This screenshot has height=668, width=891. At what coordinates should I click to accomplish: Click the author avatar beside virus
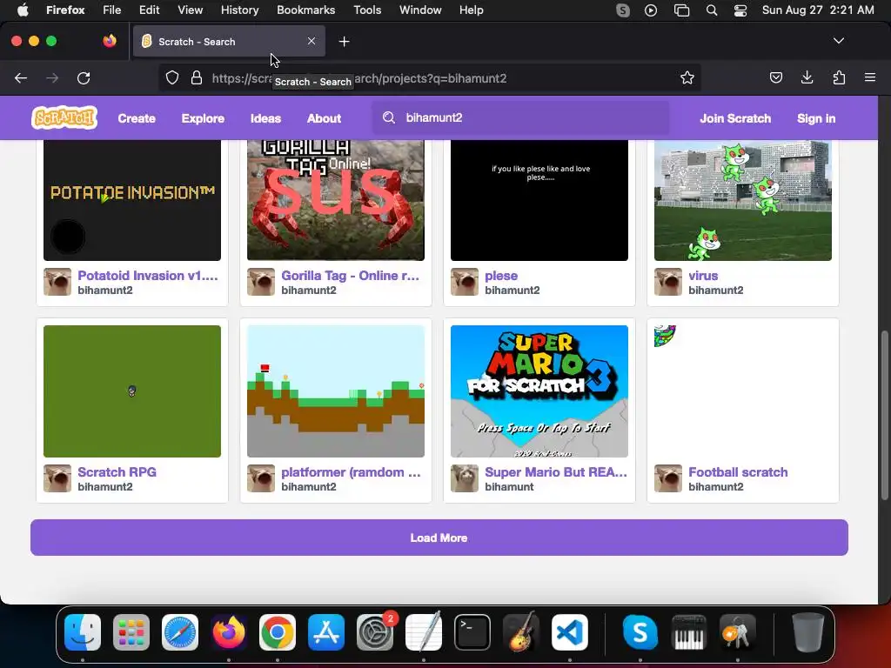pos(667,282)
